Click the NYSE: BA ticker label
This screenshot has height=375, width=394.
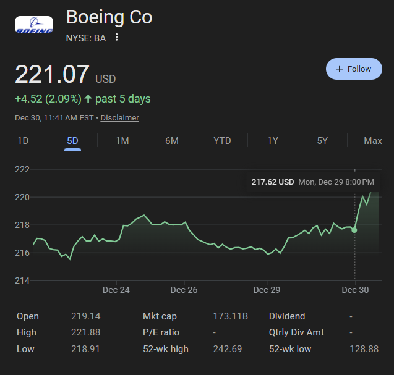pyautogui.click(x=86, y=38)
